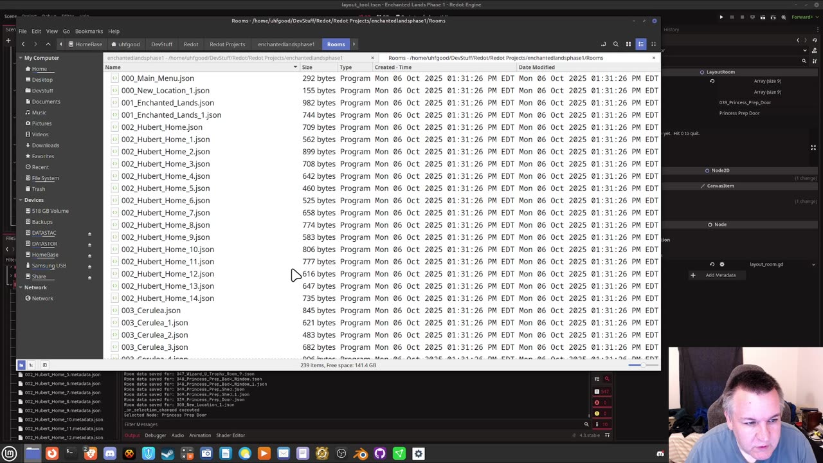Image resolution: width=823 pixels, height=463 pixels.
Task: Toggle warning messages filter in Redot output
Action: point(601,413)
